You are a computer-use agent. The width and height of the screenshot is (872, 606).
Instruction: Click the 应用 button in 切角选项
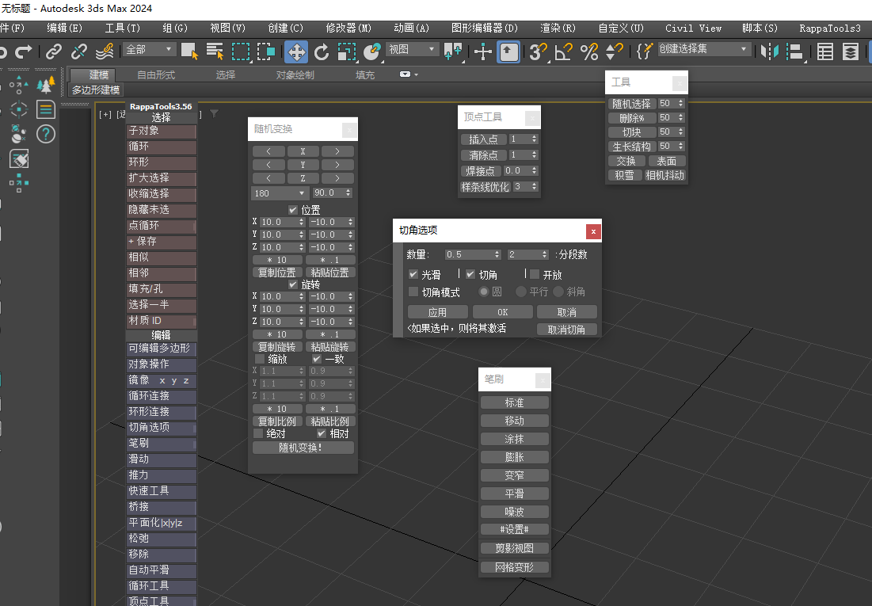[438, 312]
